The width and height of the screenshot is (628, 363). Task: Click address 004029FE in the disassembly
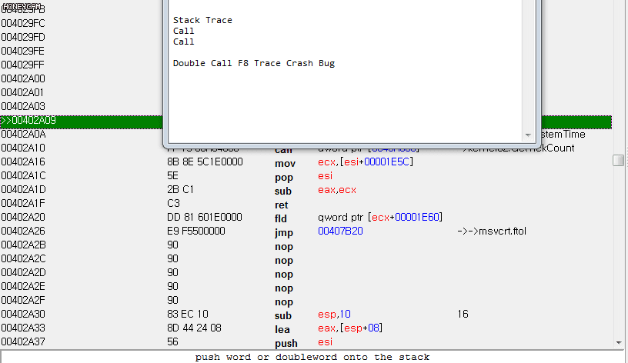23,52
